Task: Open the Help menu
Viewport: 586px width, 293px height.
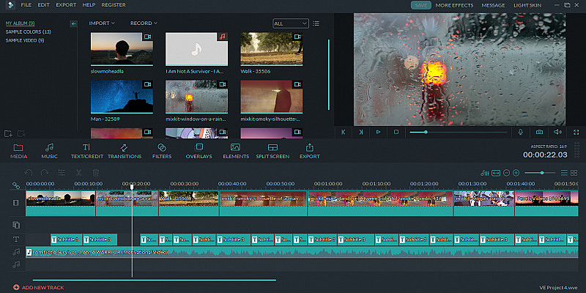Action: pos(89,5)
